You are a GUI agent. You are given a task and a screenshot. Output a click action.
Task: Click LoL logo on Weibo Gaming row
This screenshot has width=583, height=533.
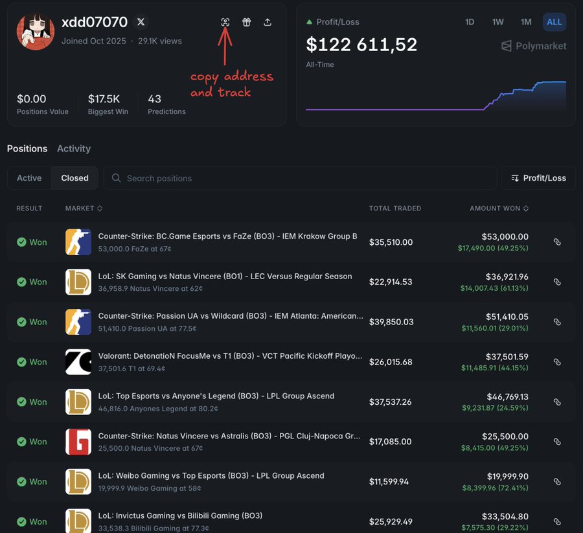[78, 482]
